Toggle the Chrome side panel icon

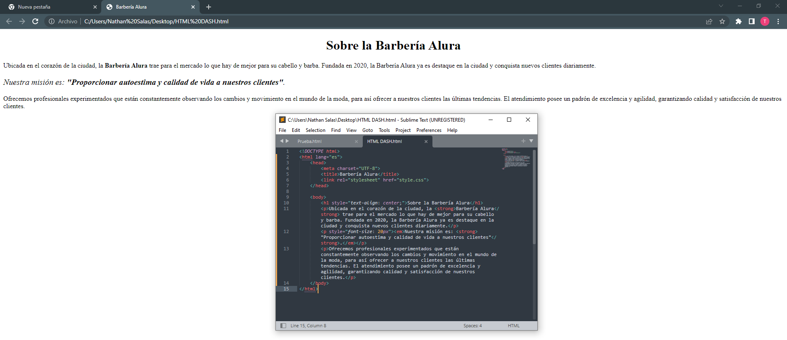(752, 21)
